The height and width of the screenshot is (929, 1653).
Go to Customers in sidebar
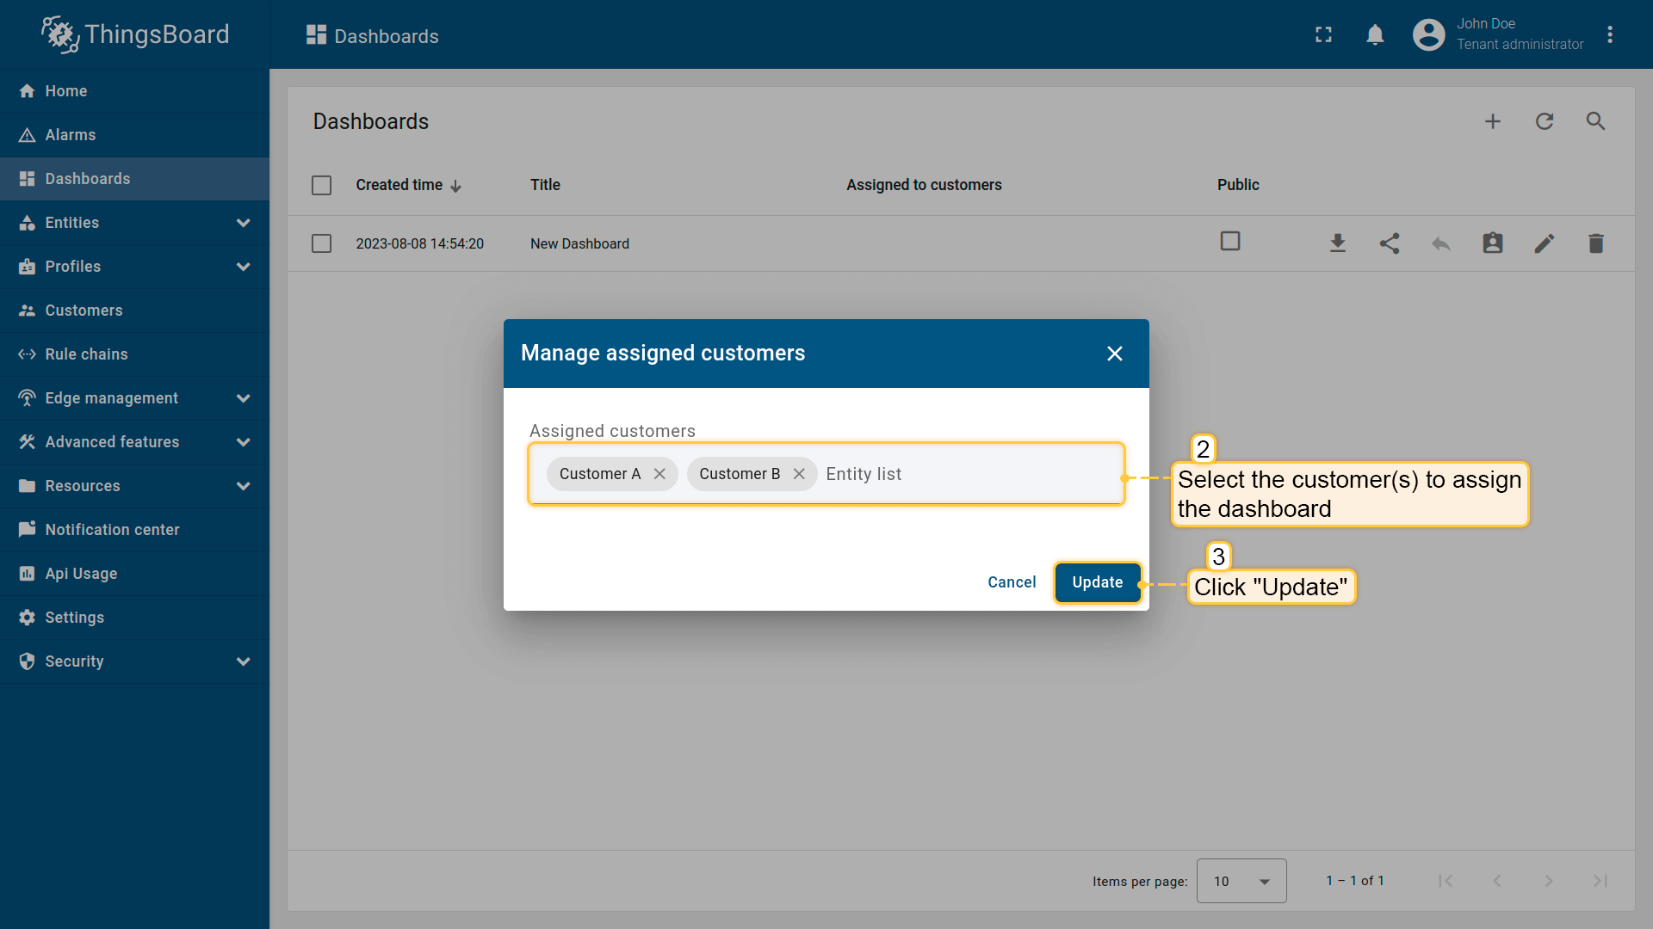(84, 311)
